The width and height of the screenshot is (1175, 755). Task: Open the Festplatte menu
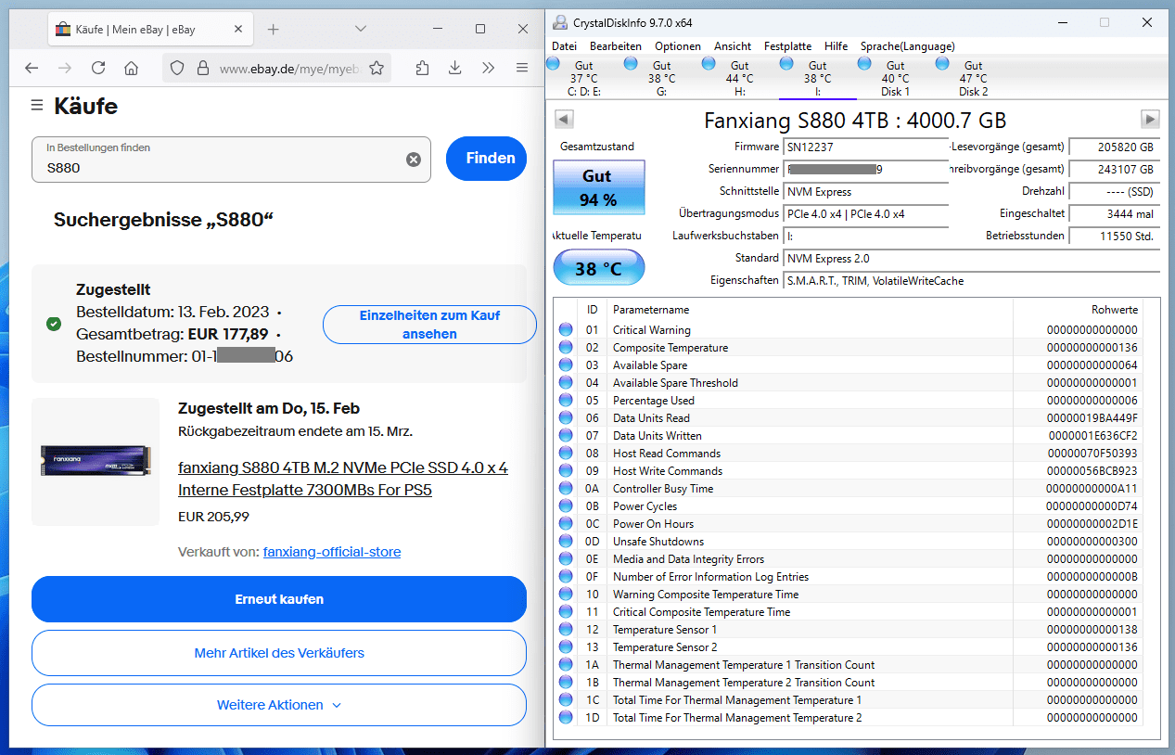click(x=787, y=46)
